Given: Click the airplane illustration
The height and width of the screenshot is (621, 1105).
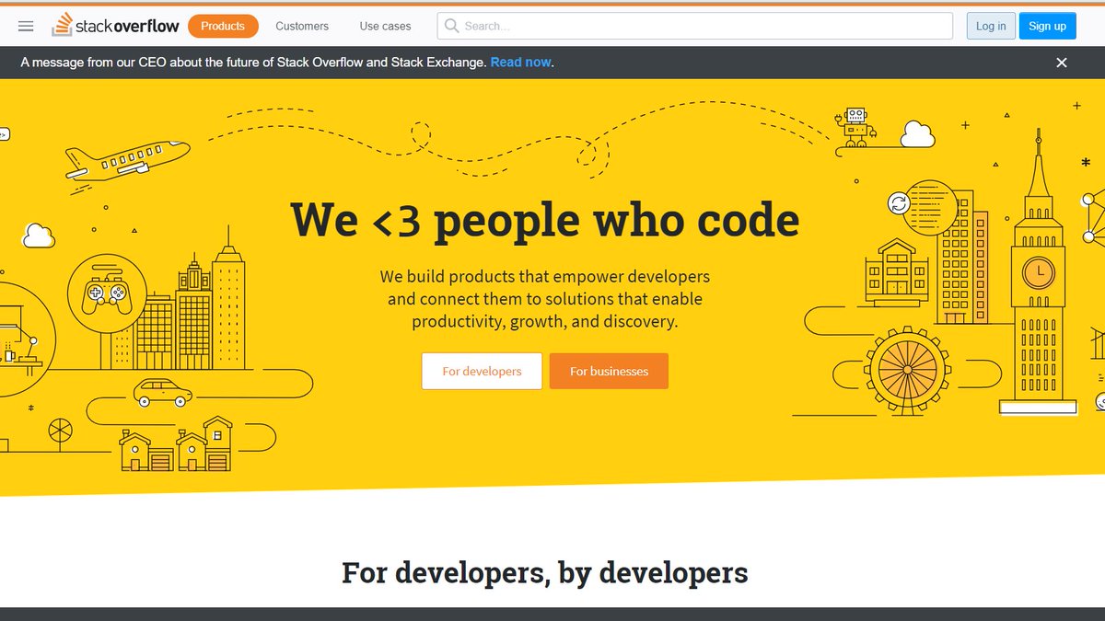Looking at the screenshot, I should (x=127, y=160).
